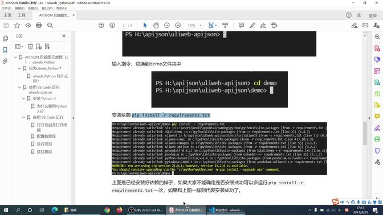
Task: Jump to bookmark 接口测试
Action: 44,152
